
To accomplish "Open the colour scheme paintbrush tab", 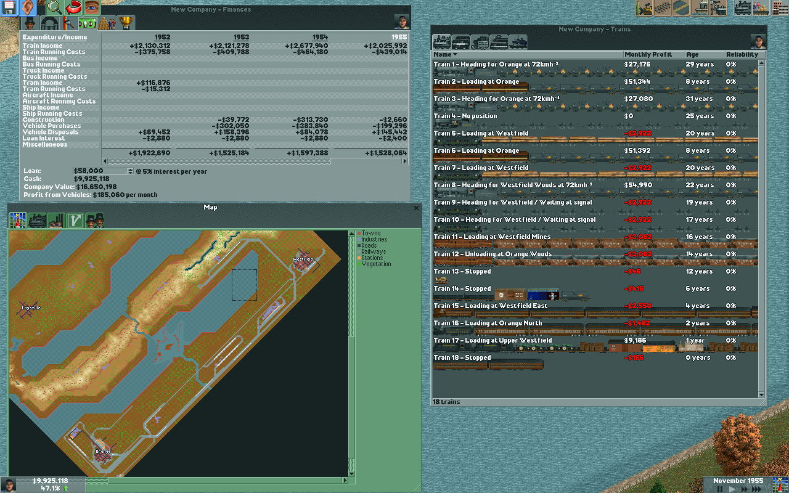I will (x=69, y=23).
